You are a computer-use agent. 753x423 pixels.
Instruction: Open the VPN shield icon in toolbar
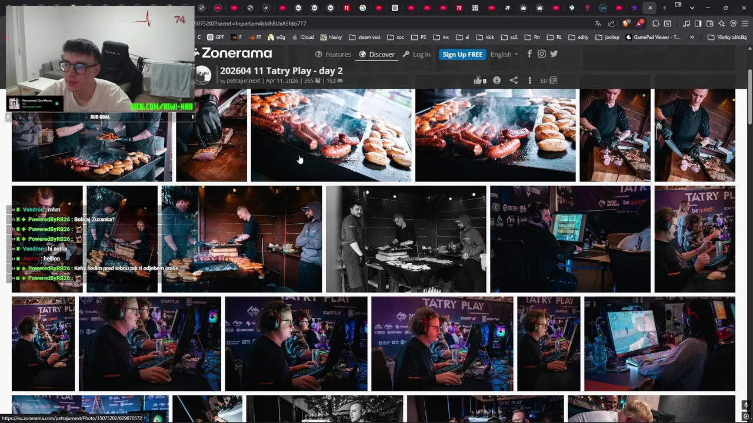click(x=733, y=23)
